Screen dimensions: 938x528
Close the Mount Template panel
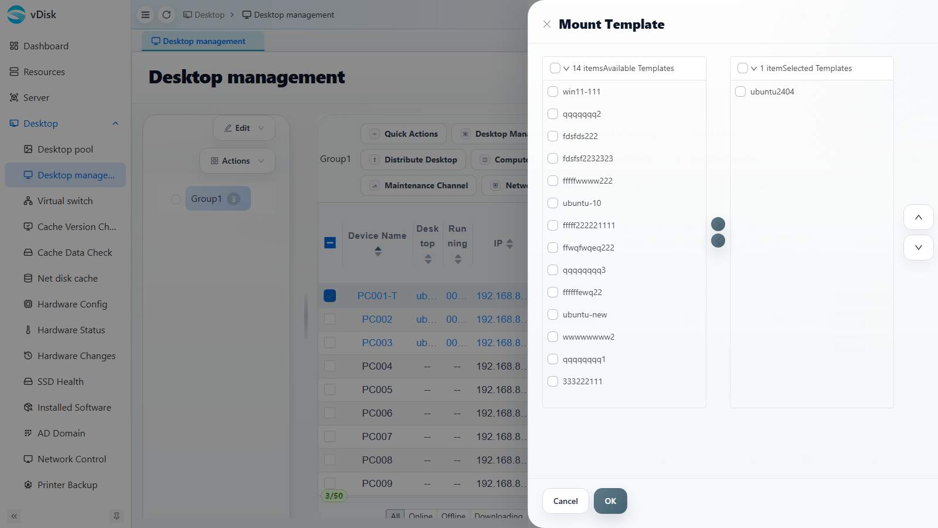pos(547,24)
